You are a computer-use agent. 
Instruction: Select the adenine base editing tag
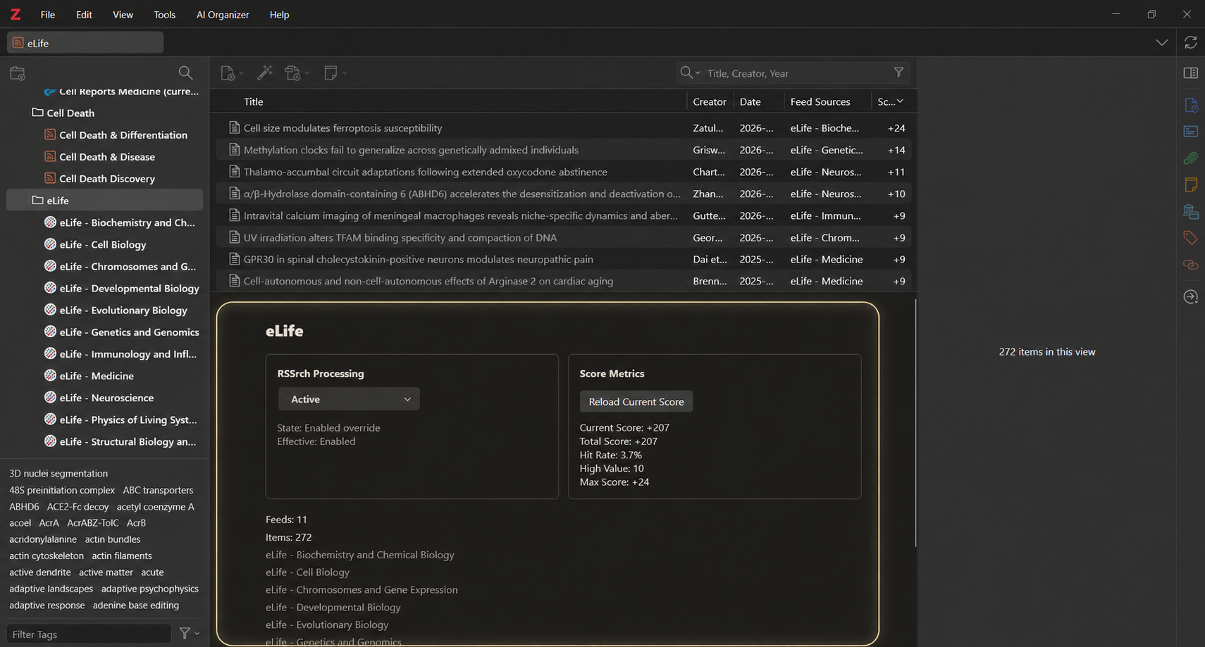click(x=136, y=605)
